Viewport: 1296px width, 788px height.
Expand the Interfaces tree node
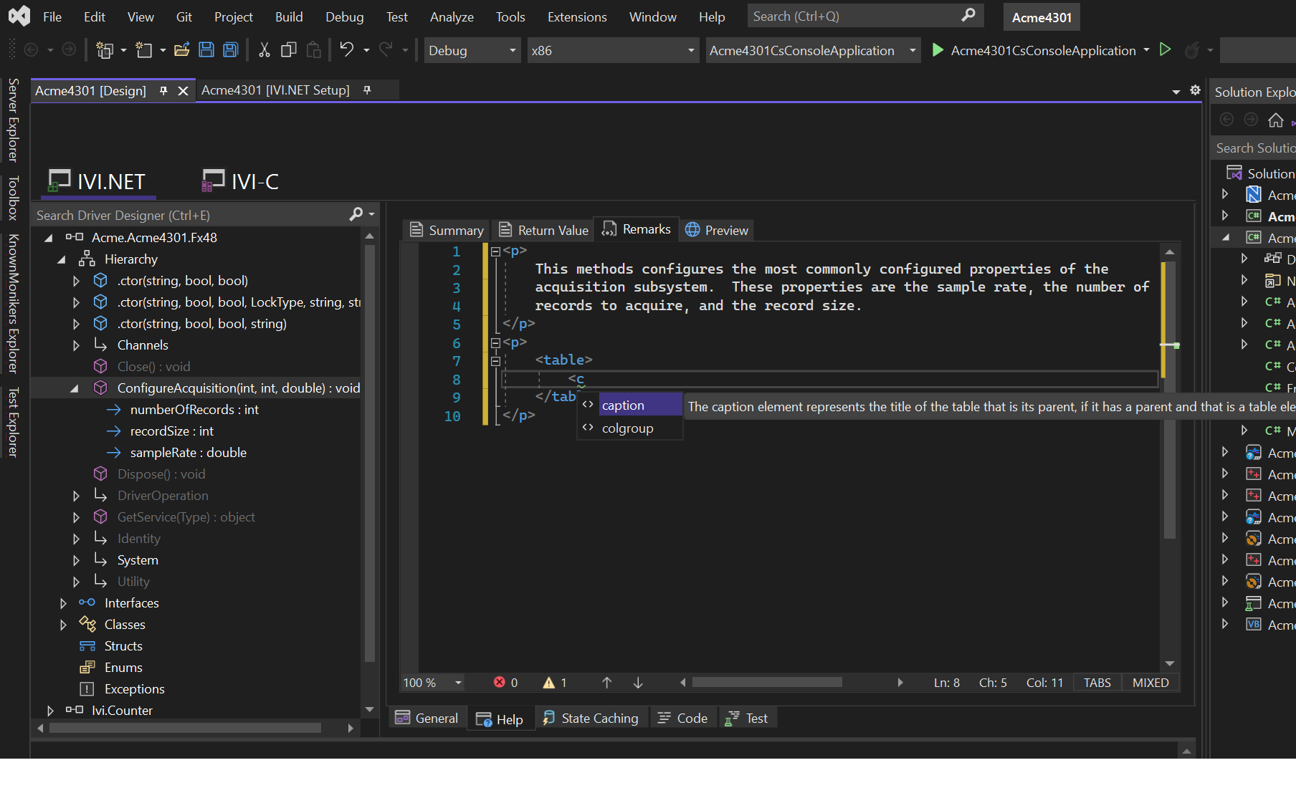tap(64, 602)
